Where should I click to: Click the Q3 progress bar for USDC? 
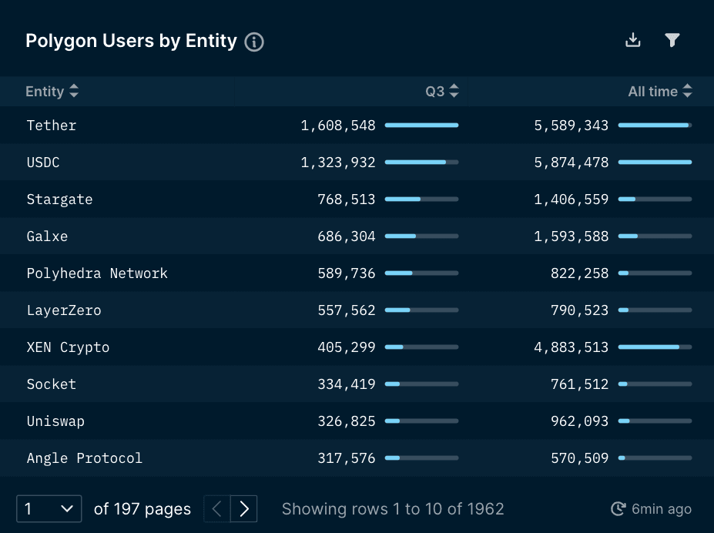422,162
